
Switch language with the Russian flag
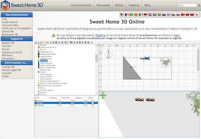point(178,15)
